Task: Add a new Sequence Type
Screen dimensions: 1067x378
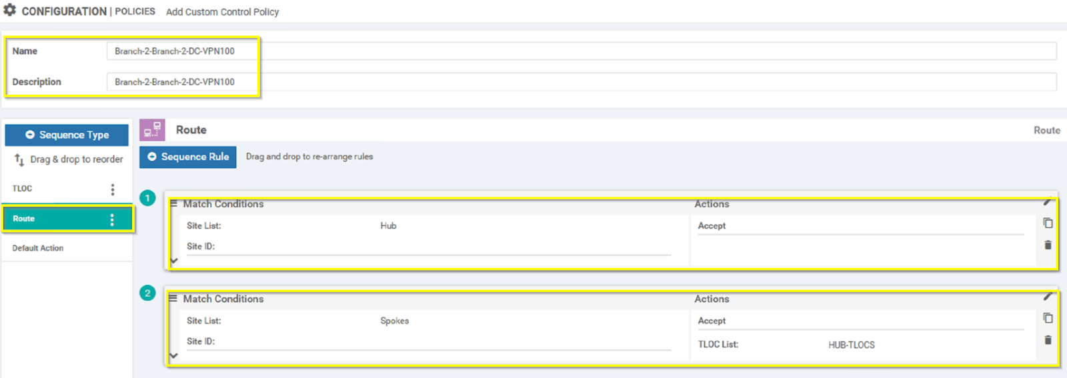Action: tap(67, 135)
